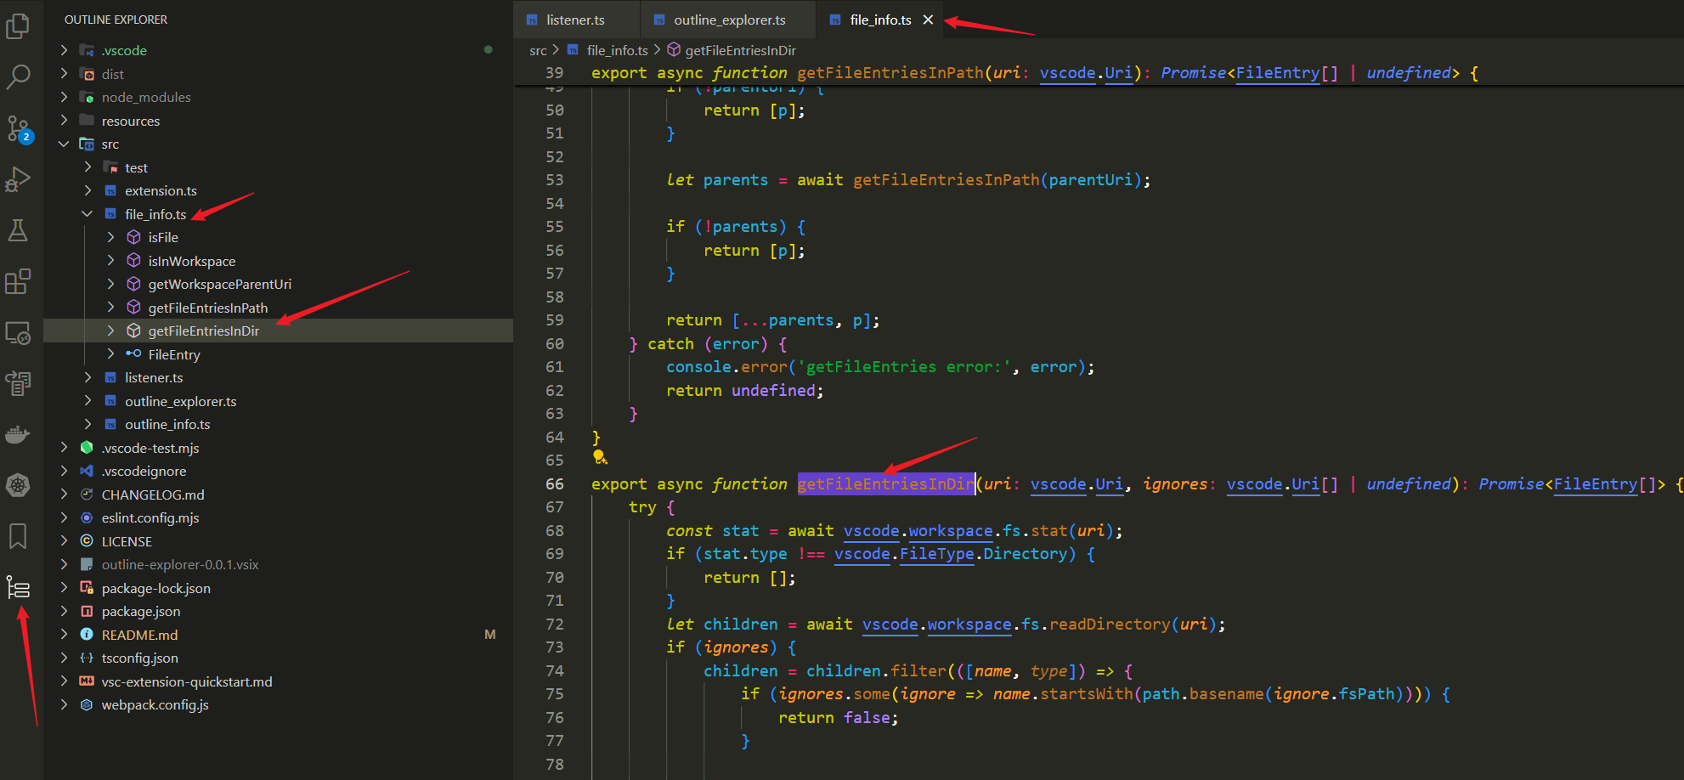Click the src breadcrumb segment
Screen dimensions: 1684x780
538,50
